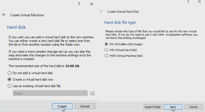
Task: Close the Create Virtual Hard Disk dialog
Action: point(199,2)
